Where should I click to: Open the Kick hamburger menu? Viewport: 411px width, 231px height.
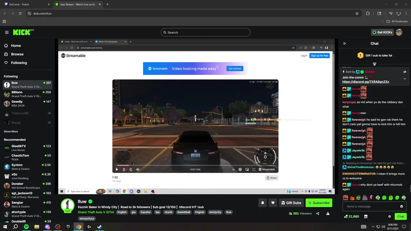coord(7,32)
